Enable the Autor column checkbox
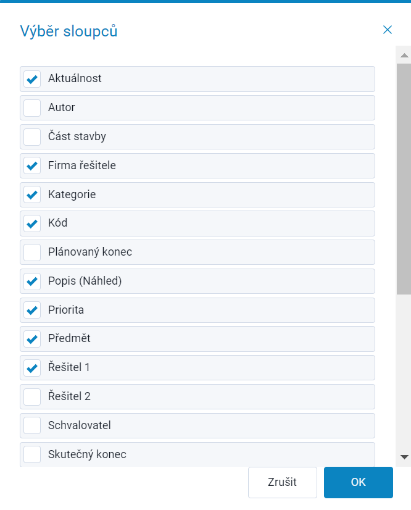The image size is (411, 510). (32, 108)
